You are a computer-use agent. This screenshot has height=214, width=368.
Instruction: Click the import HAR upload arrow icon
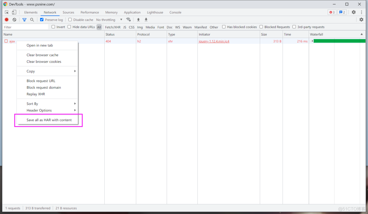coord(138,20)
